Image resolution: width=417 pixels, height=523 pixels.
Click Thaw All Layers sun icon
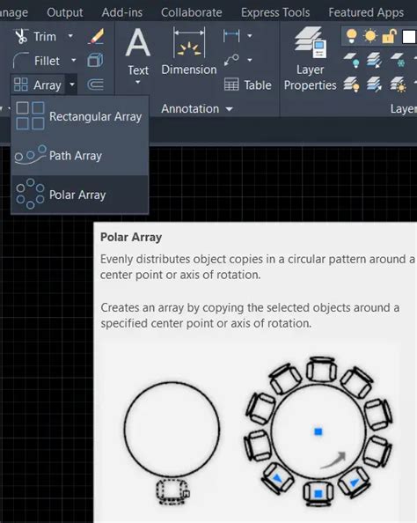click(x=398, y=85)
